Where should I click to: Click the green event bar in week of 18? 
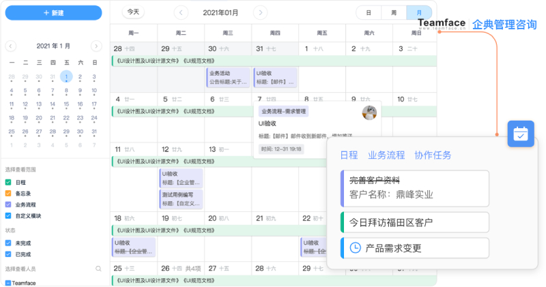(219, 230)
